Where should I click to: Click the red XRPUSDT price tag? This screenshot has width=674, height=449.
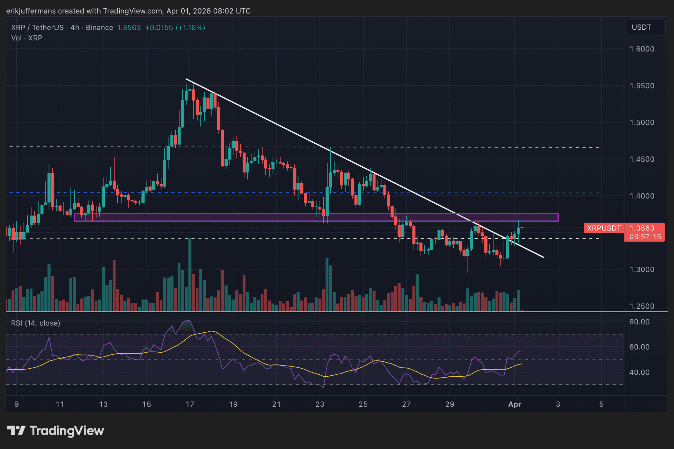pyautogui.click(x=603, y=228)
